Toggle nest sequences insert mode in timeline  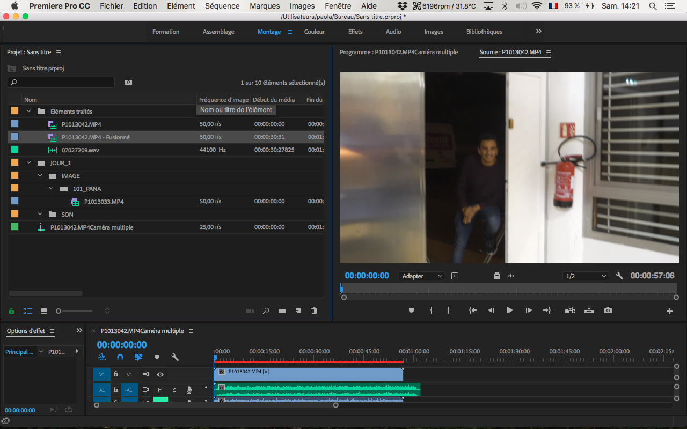[x=102, y=357]
